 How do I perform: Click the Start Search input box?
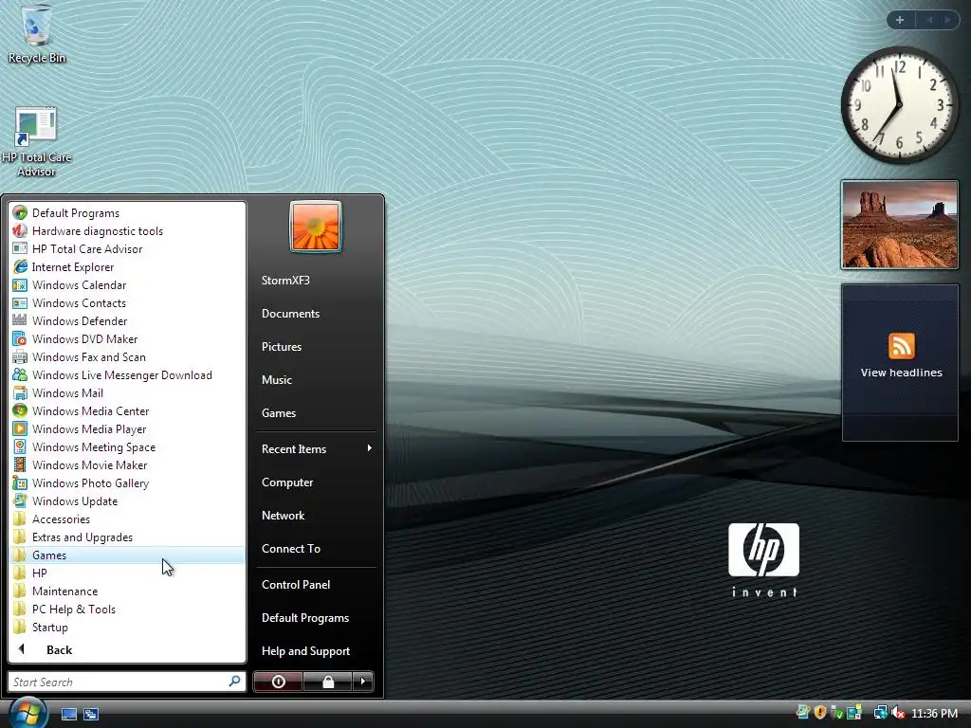pos(127,682)
